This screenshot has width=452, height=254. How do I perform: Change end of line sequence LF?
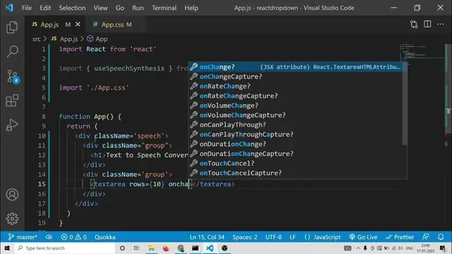coord(292,237)
